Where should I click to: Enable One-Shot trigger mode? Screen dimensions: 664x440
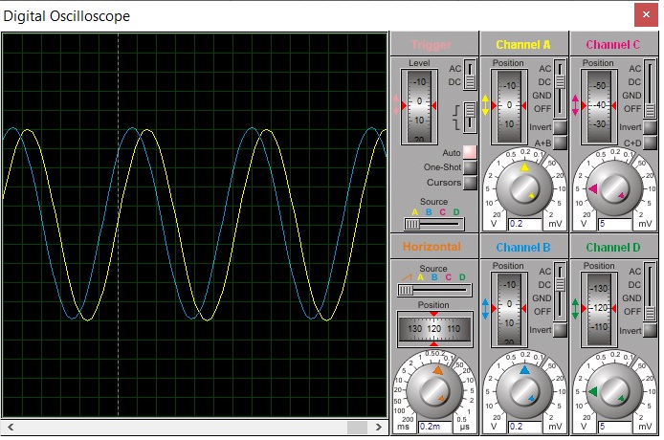470,167
